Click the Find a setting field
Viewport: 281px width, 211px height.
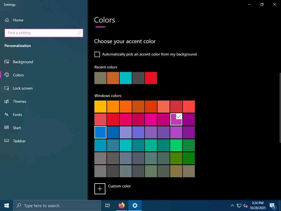pyautogui.click(x=44, y=33)
